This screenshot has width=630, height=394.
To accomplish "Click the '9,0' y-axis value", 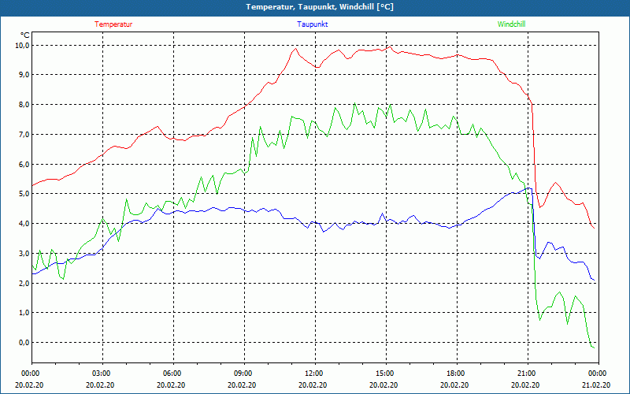I will coord(24,75).
